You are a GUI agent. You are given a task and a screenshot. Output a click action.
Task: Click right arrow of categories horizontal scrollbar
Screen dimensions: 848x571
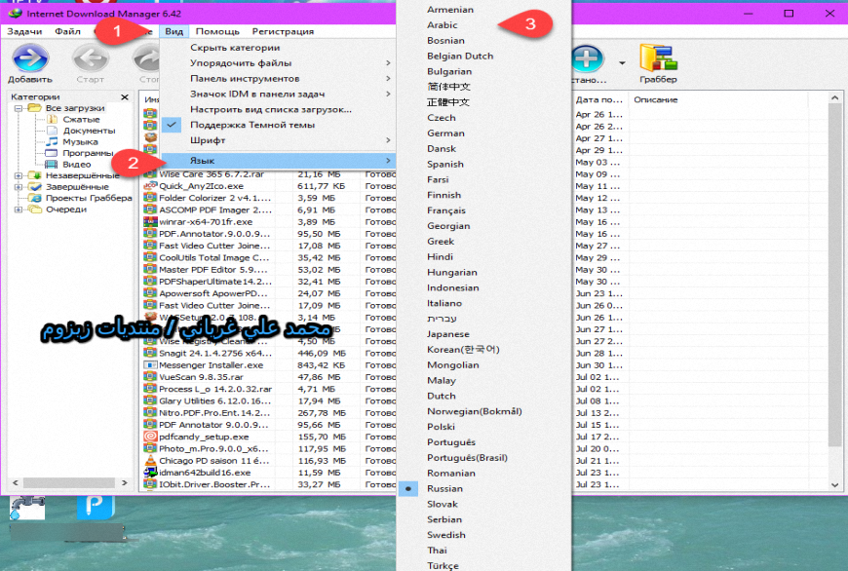click(x=125, y=482)
